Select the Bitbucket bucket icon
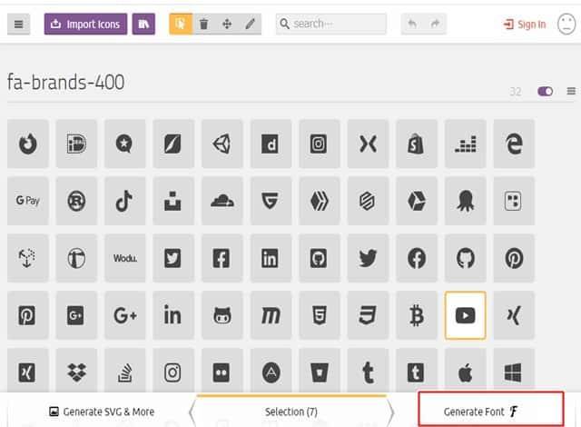The height and width of the screenshot is (427, 581). pos(320,372)
